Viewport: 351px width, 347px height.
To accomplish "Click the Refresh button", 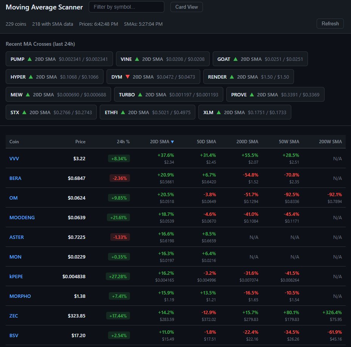I will [330, 23].
